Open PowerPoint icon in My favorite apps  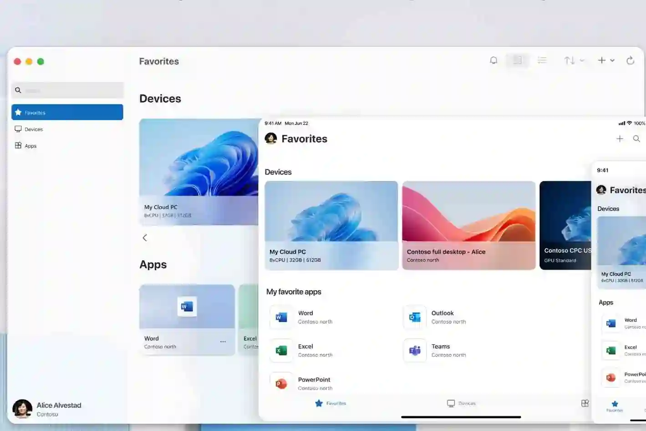coord(281,384)
